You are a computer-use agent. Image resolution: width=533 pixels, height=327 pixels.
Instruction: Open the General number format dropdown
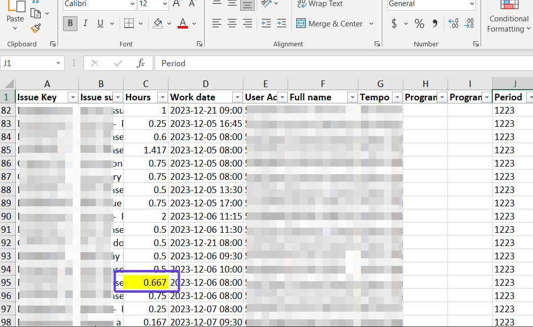tap(471, 4)
